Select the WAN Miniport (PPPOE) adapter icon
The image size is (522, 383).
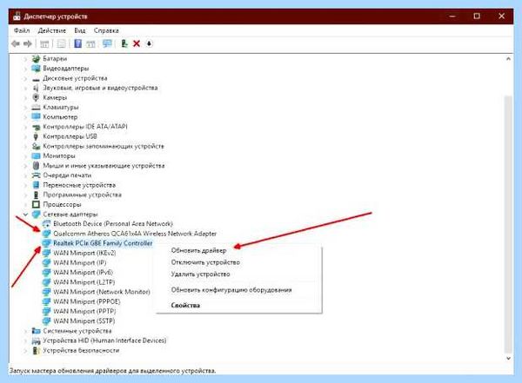click(46, 301)
